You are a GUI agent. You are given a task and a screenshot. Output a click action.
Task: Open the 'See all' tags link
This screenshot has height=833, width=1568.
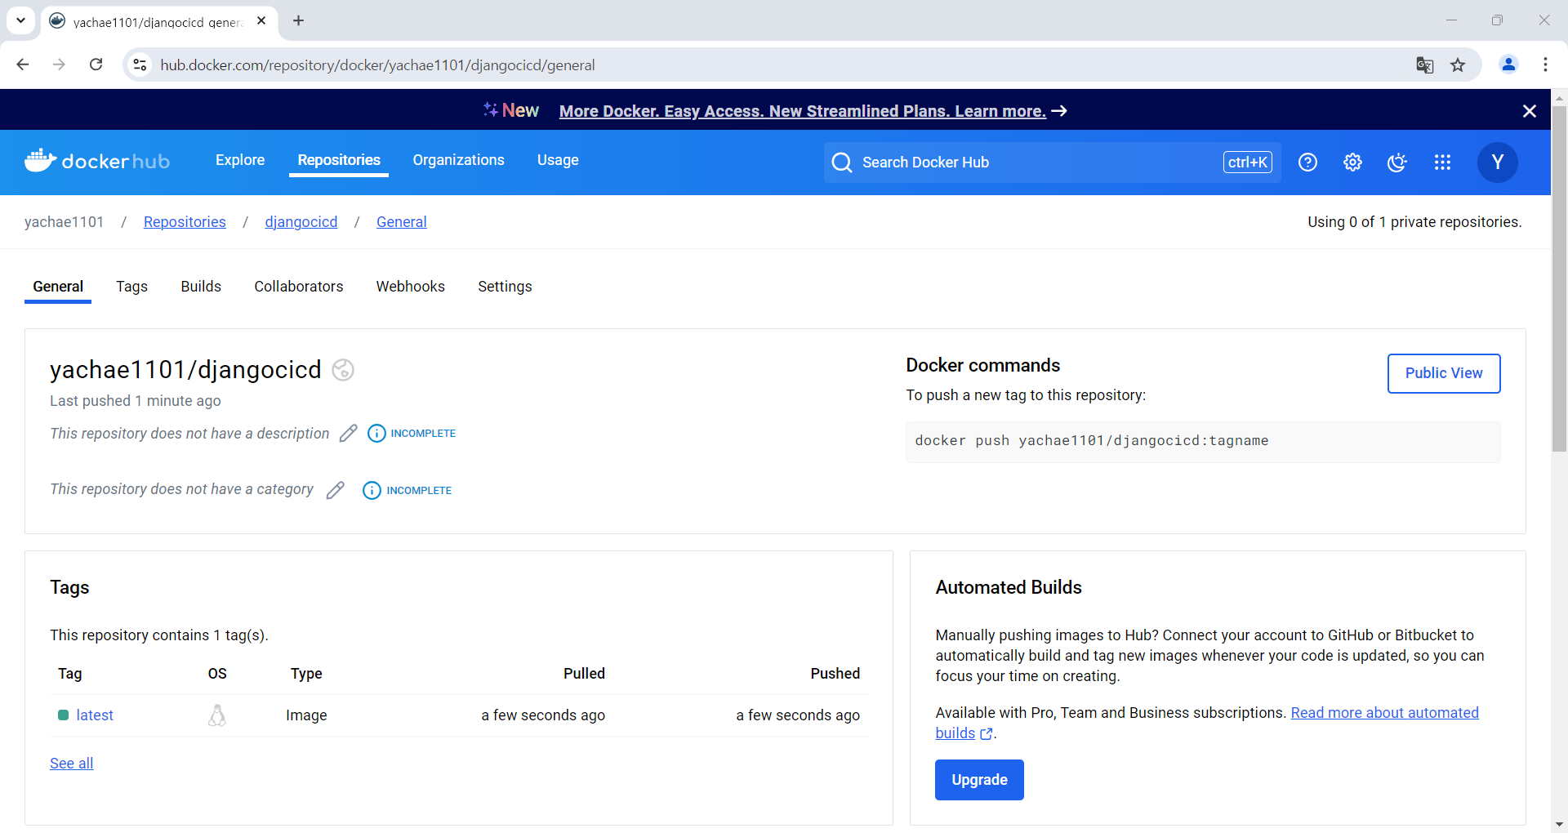coord(72,764)
